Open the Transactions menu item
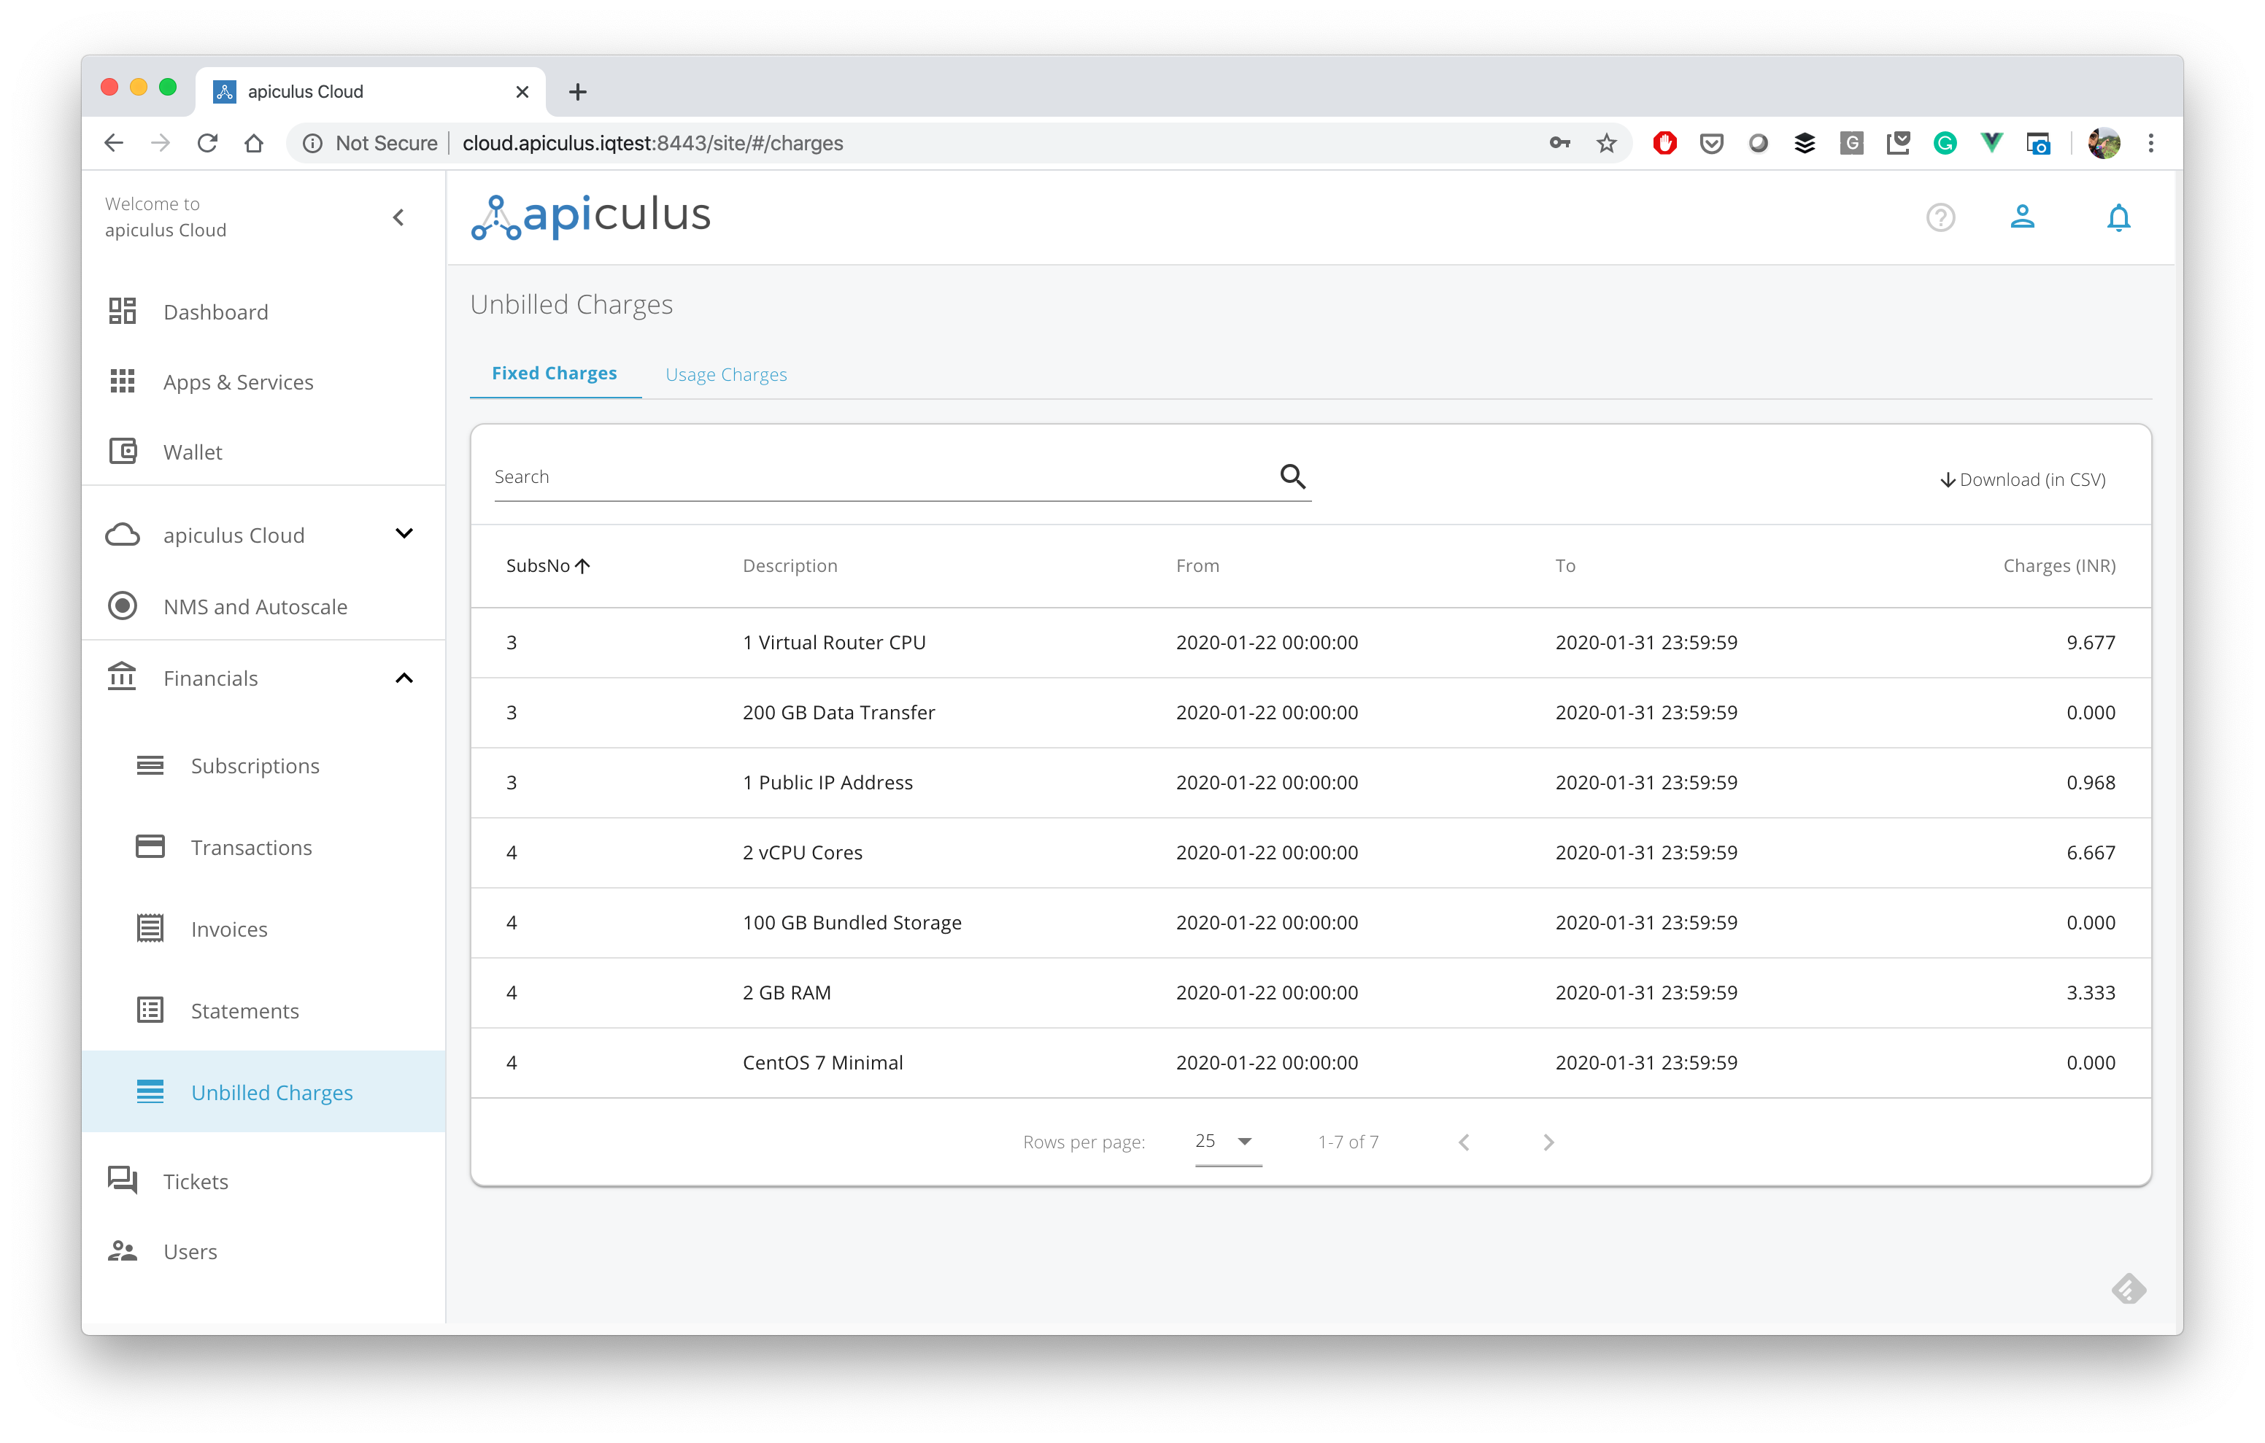This screenshot has height=1443, width=2265. [x=263, y=846]
